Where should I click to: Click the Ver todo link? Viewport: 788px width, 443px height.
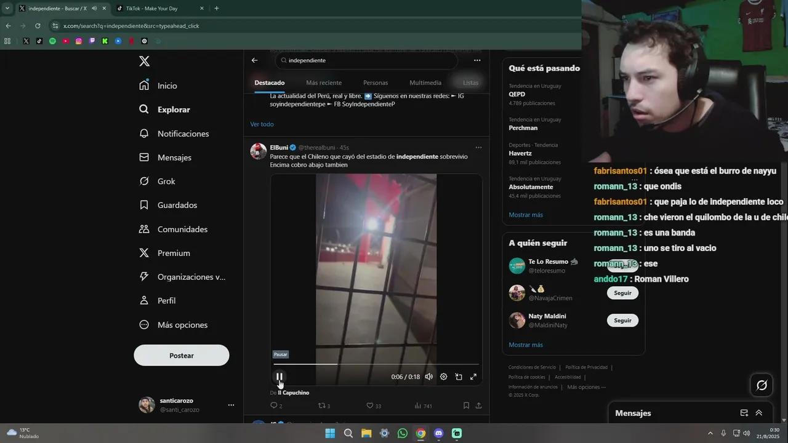click(x=262, y=124)
